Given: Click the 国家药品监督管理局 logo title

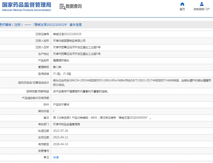Looking at the screenshot, I should (x=27, y=5).
